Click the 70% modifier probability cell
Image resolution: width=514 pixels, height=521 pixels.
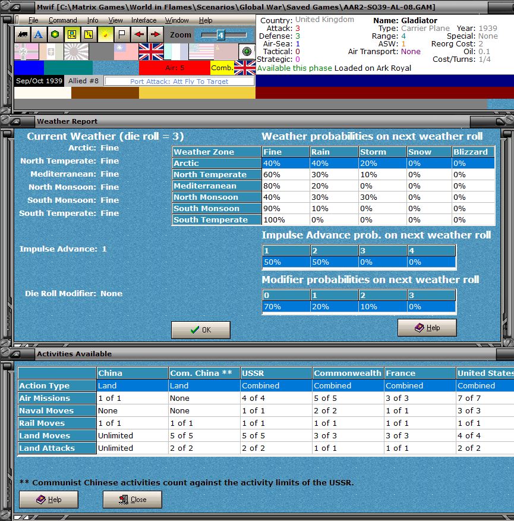point(286,306)
